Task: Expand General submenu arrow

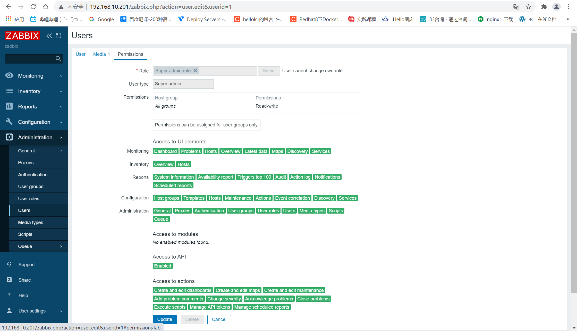Action: [x=61, y=151]
